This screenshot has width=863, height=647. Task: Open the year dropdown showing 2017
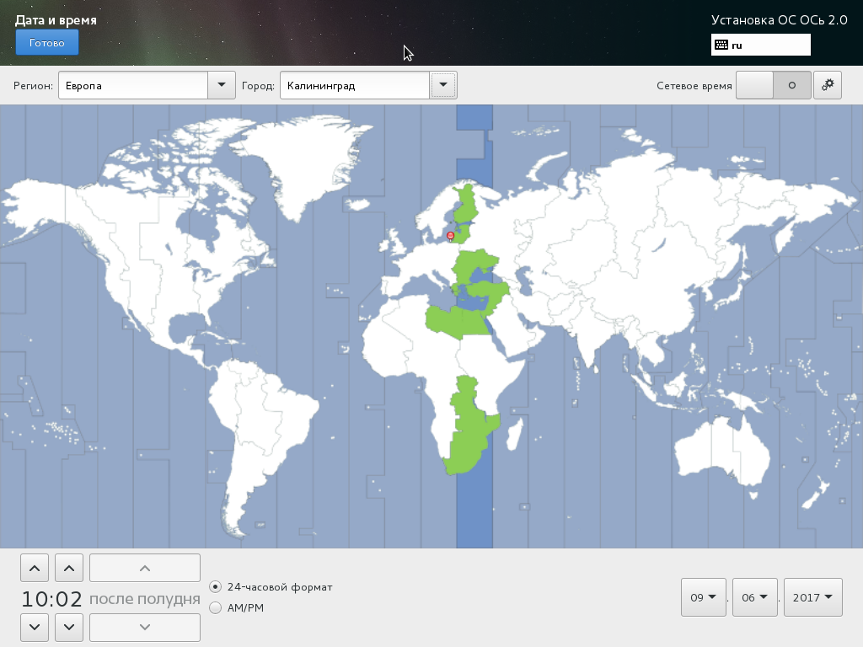click(813, 597)
